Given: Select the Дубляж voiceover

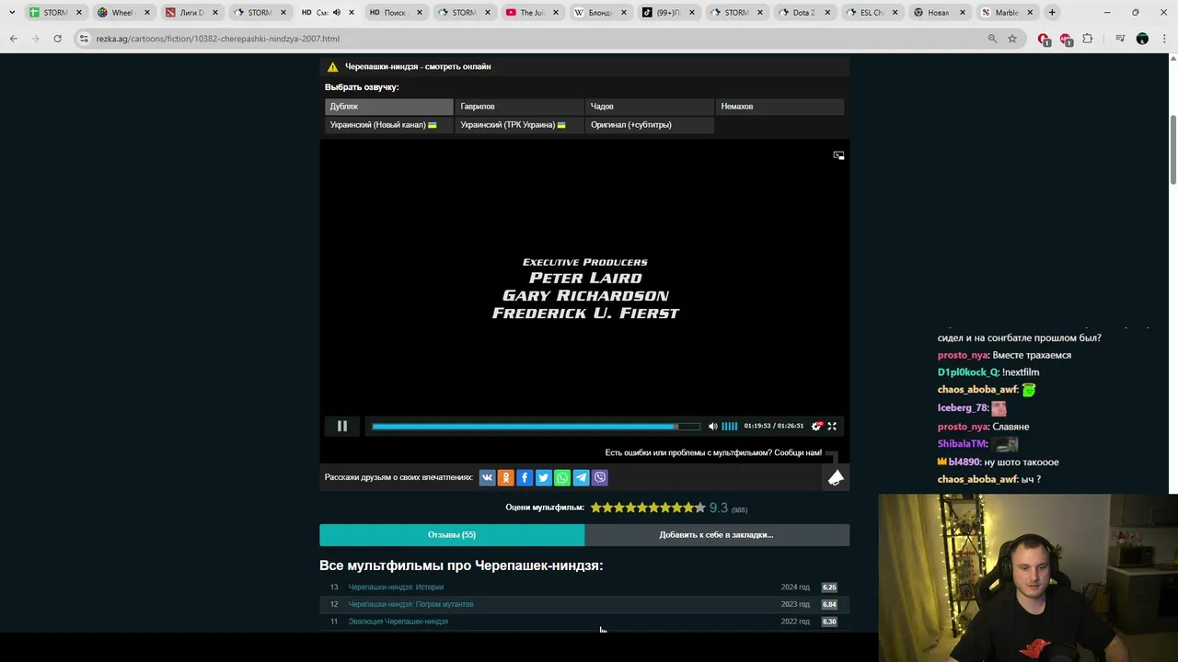Looking at the screenshot, I should [388, 107].
